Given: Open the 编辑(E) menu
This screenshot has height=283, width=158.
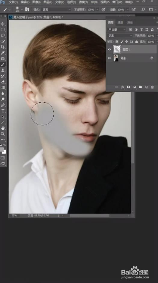Looking at the screenshot, I should click(x=25, y=2).
